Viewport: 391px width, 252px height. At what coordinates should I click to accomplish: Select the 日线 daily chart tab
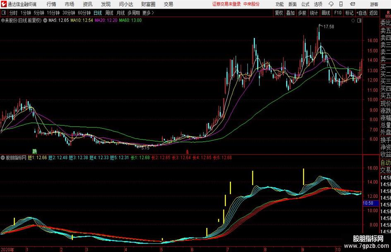[x=98, y=13]
